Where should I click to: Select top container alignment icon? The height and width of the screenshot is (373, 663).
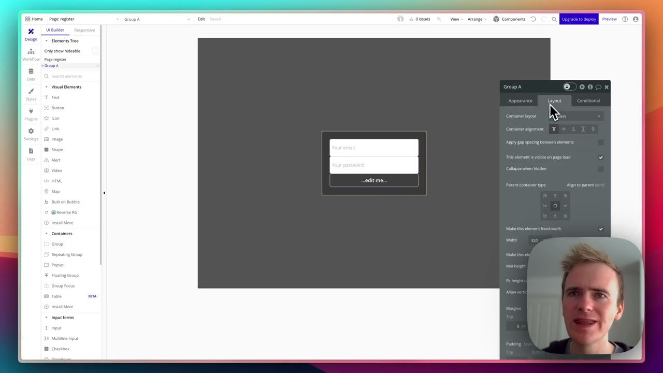tap(554, 129)
